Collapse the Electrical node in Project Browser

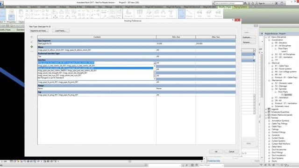(x=269, y=63)
